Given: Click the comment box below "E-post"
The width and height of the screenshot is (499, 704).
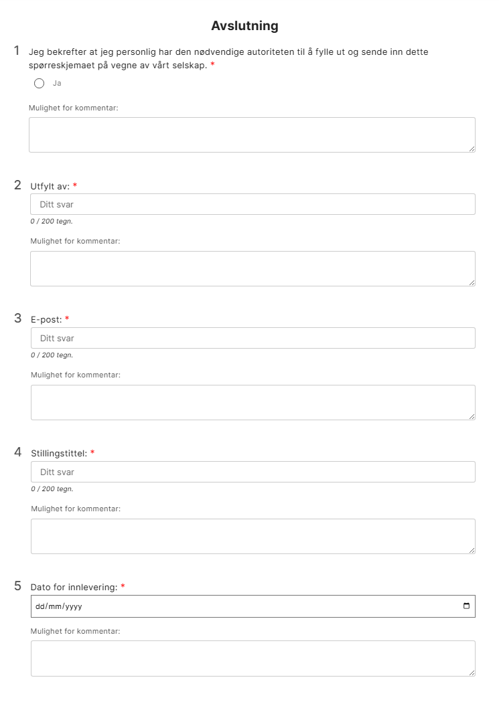Looking at the screenshot, I should tap(253, 402).
